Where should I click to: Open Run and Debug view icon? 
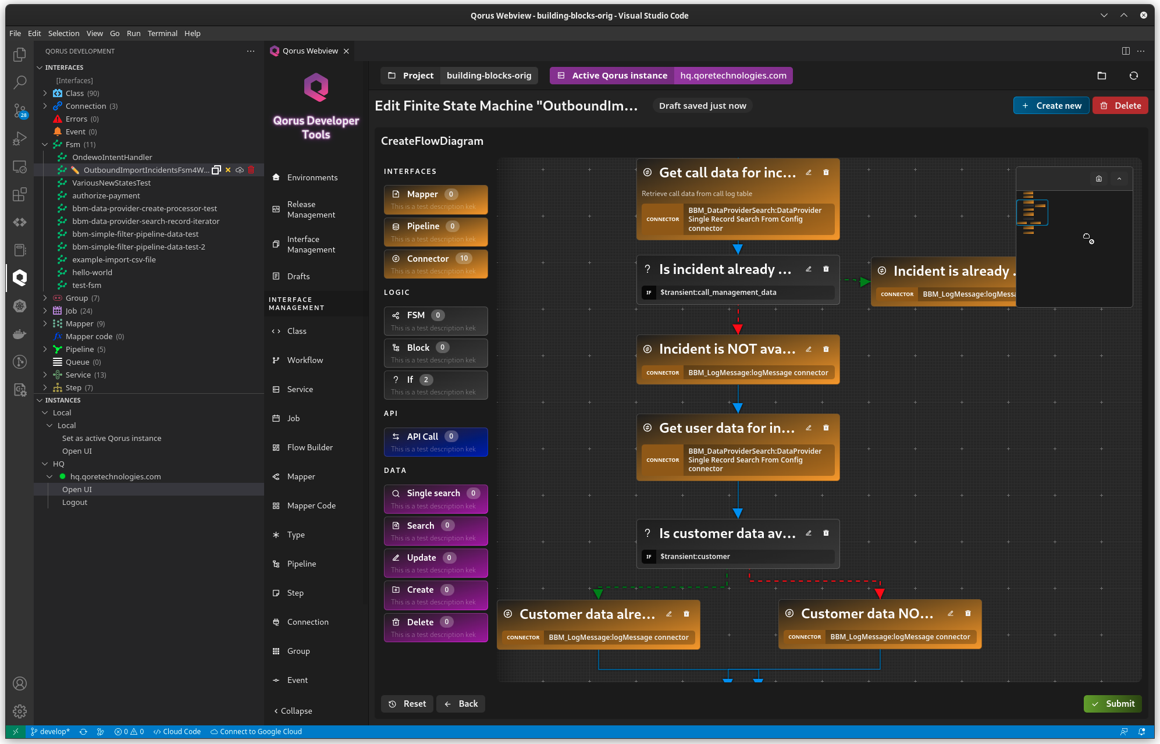click(20, 138)
